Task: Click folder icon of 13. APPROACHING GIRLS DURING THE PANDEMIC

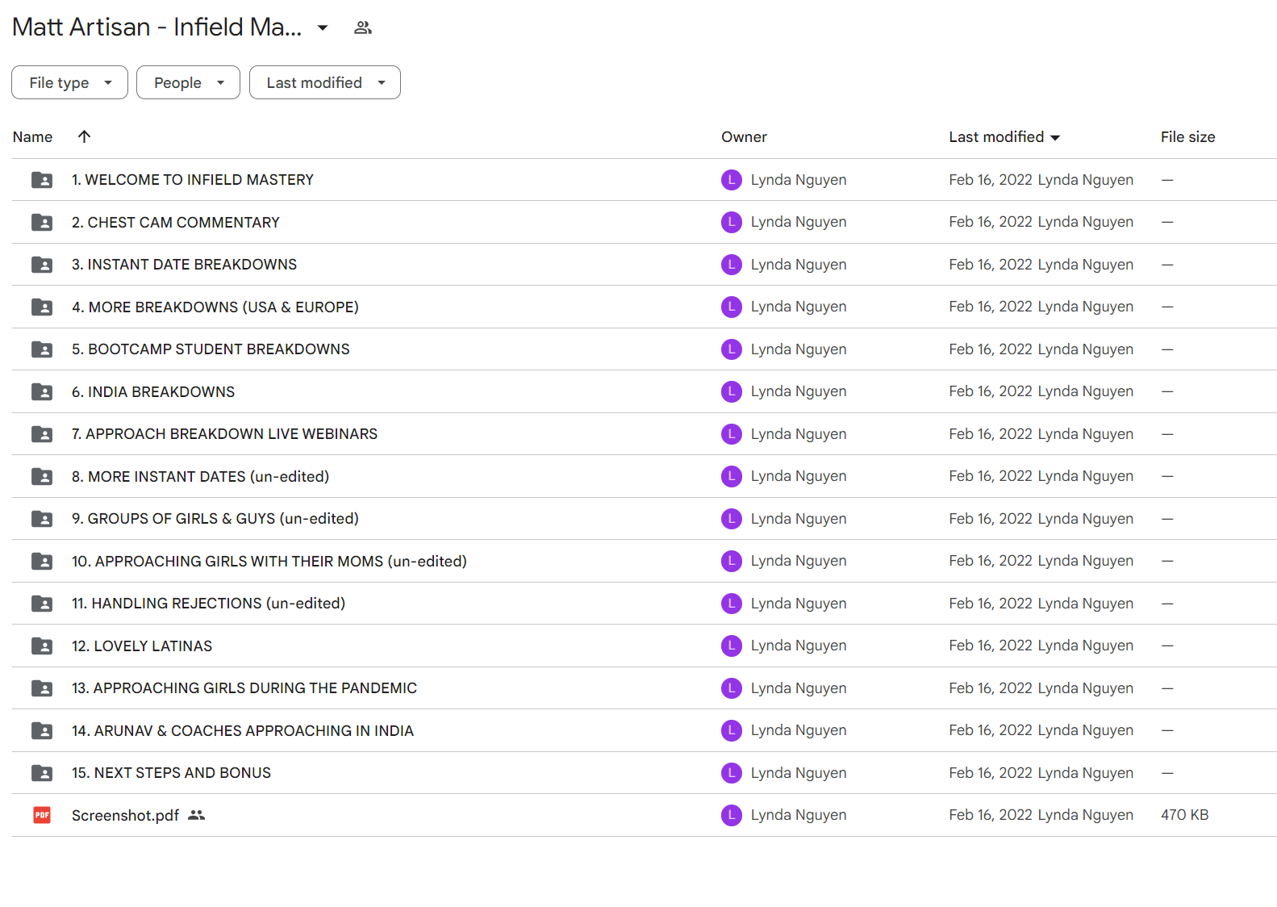Action: (42, 688)
